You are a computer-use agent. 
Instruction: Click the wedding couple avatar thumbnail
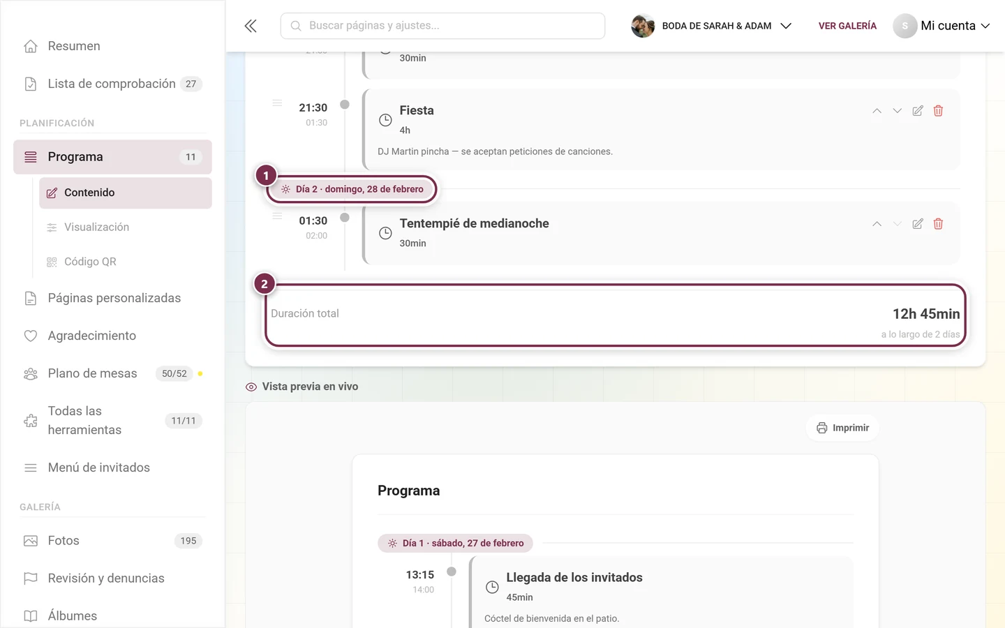click(643, 26)
